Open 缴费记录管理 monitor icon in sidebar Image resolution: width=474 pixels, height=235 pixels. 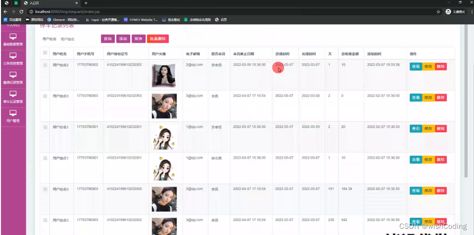(x=13, y=75)
